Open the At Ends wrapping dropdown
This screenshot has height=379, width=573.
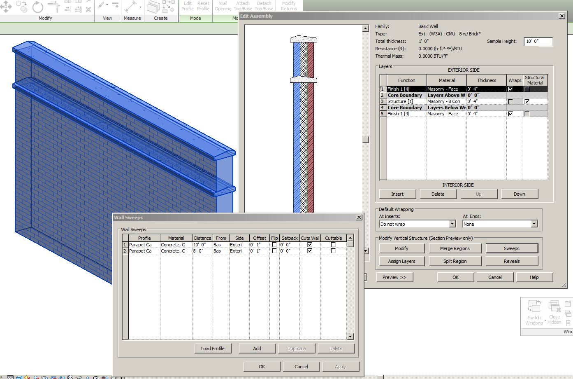pyautogui.click(x=534, y=224)
